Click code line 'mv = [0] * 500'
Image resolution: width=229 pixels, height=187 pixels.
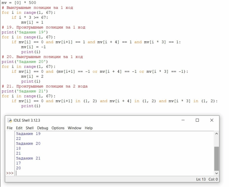click(19, 3)
